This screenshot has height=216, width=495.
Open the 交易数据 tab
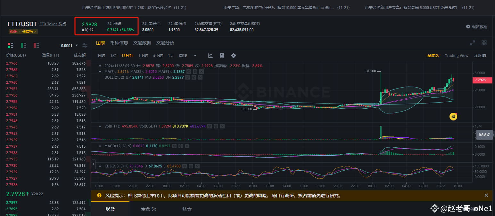142,43
